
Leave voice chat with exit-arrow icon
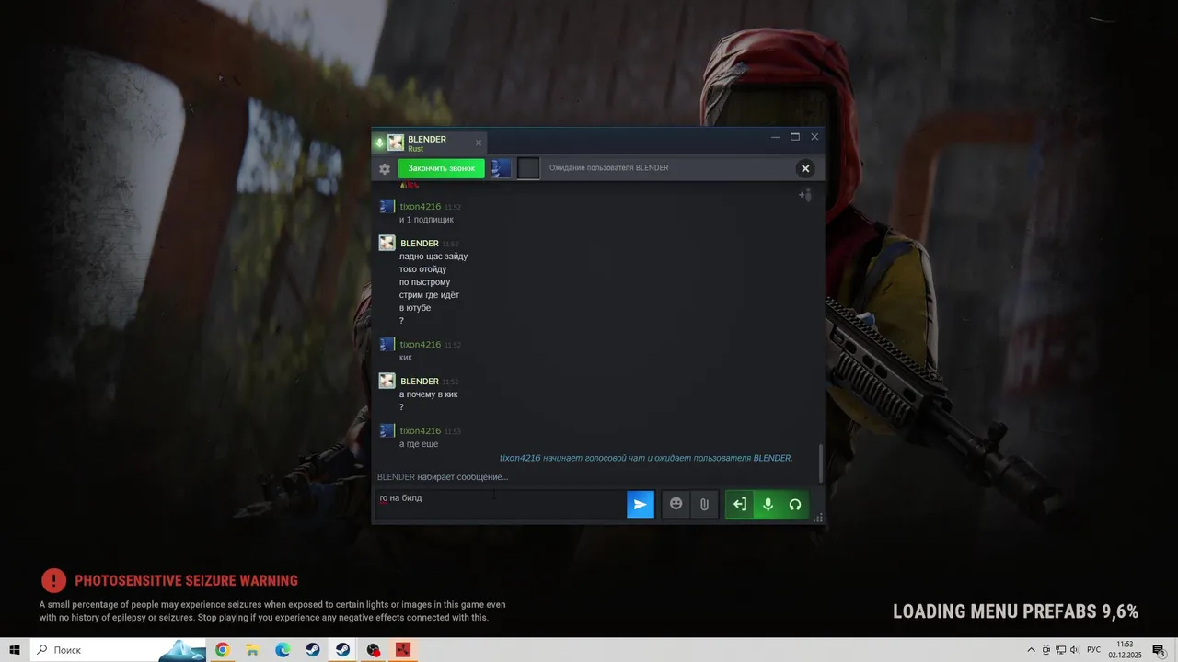click(x=739, y=504)
